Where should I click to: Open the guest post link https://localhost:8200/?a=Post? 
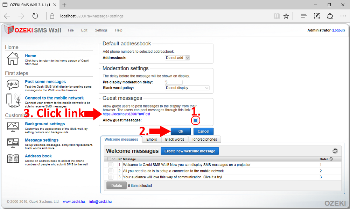(x=126, y=114)
